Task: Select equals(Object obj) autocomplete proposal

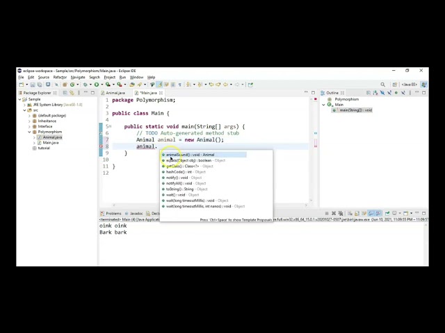Action: point(204,160)
